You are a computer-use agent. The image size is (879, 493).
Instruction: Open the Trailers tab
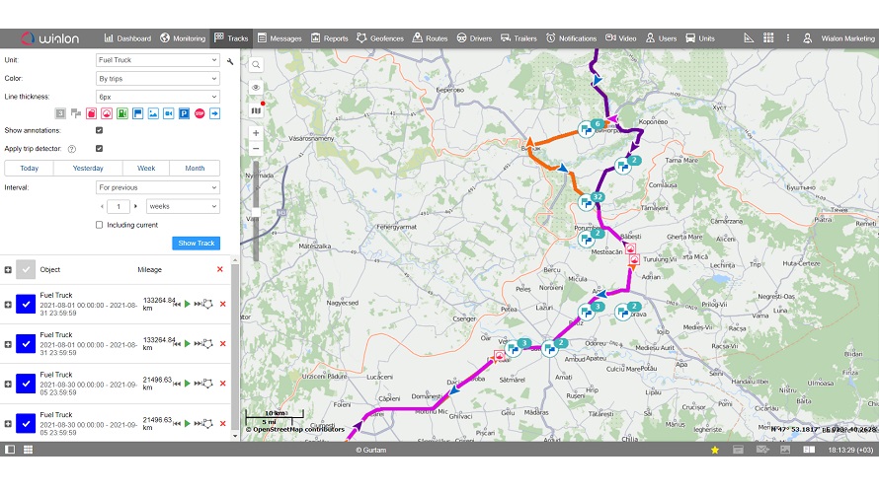[519, 38]
